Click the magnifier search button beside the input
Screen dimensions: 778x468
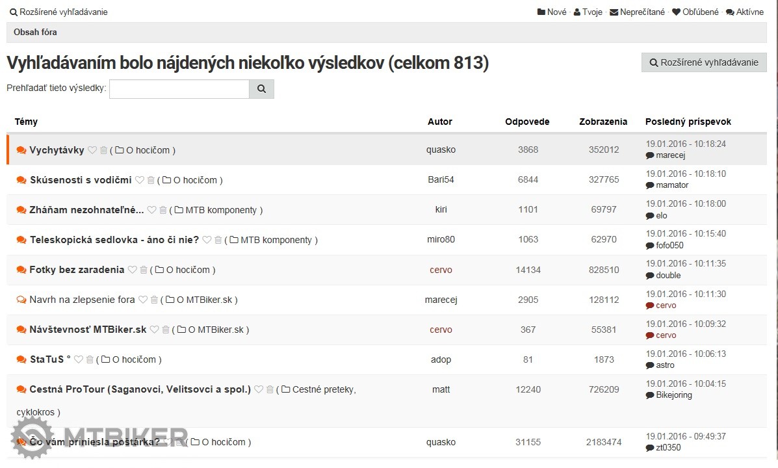point(261,89)
